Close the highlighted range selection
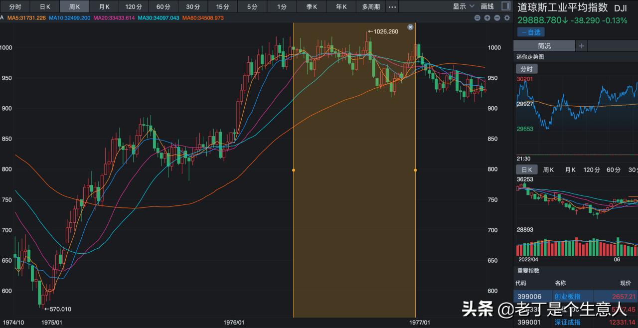638x328 pixels. [410, 27]
